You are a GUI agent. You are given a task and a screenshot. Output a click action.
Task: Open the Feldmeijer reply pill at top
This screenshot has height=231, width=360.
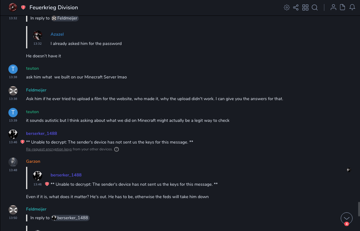click(x=65, y=18)
